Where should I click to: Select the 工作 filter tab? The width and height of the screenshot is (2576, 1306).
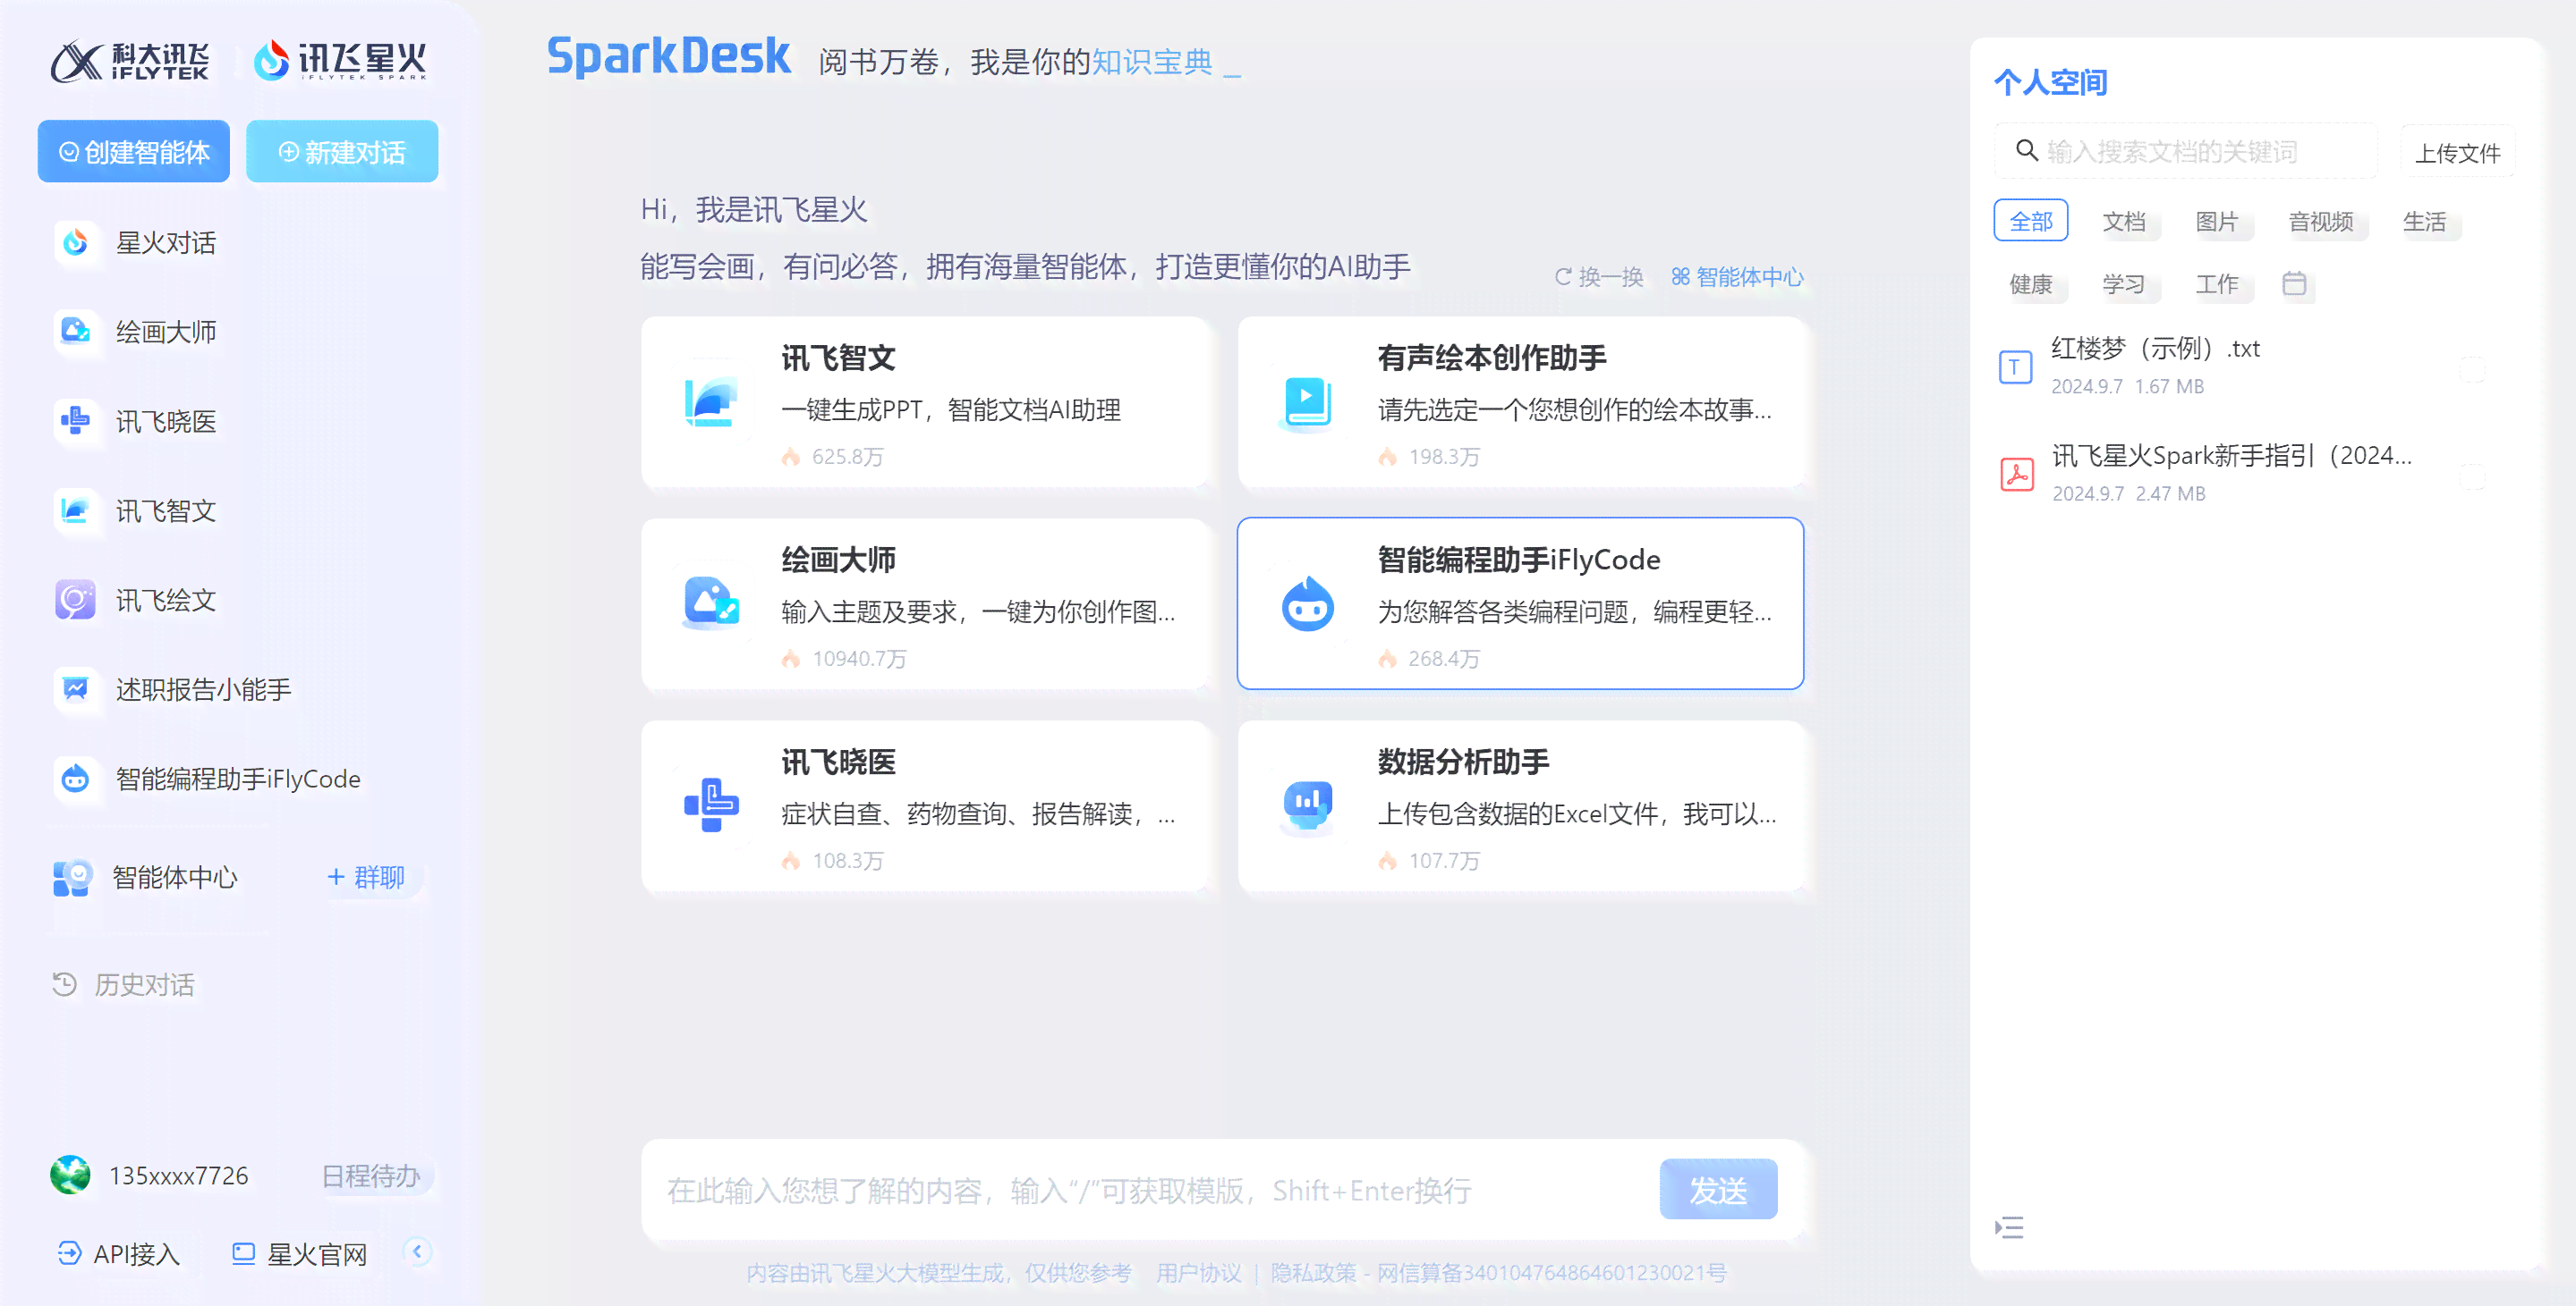[x=2216, y=283]
